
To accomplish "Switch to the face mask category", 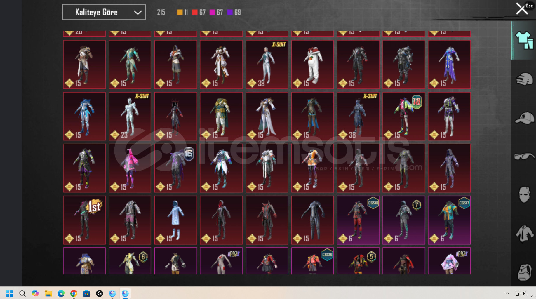I will pyautogui.click(x=524, y=195).
